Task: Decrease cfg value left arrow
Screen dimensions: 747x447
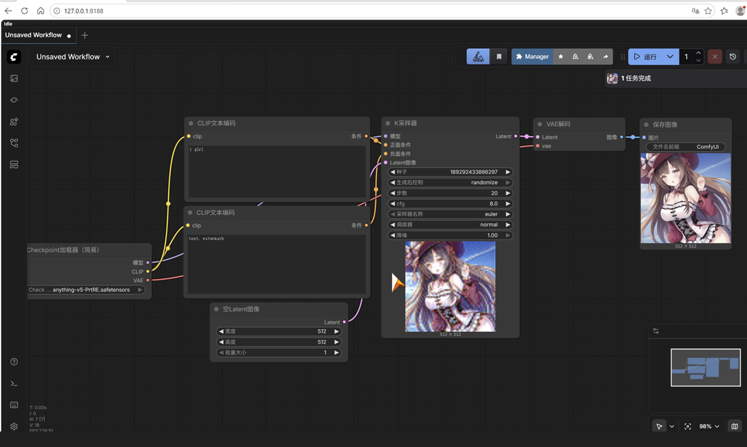Action: [x=392, y=204]
